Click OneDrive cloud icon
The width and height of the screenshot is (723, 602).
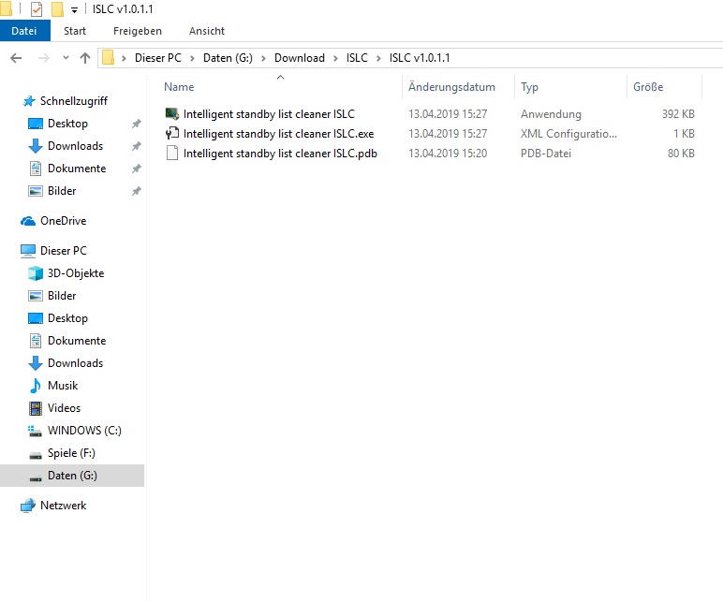(x=28, y=221)
